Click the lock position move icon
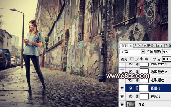This screenshot has height=107, width=171. [x=141, y=59]
